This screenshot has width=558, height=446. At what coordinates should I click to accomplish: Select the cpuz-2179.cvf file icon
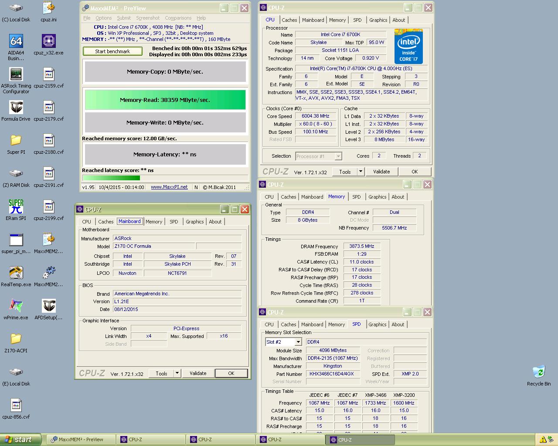click(x=48, y=111)
